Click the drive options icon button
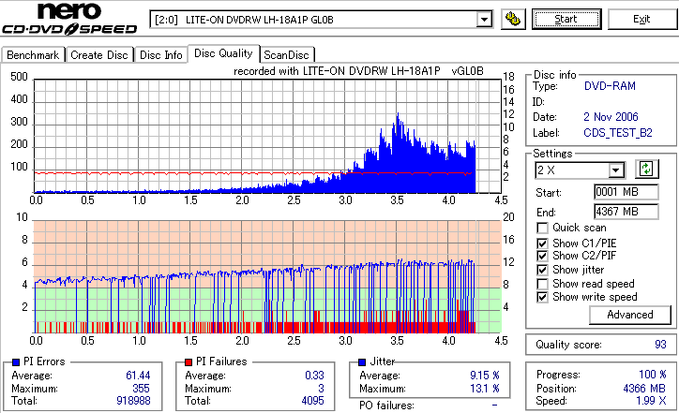The height and width of the screenshot is (413, 679). (x=513, y=20)
